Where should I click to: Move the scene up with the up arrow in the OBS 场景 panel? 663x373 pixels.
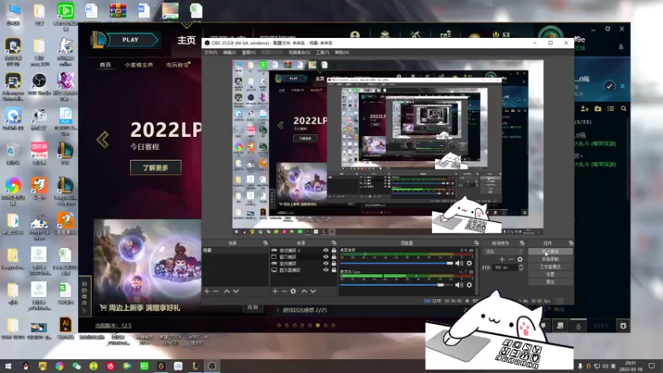[226, 292]
